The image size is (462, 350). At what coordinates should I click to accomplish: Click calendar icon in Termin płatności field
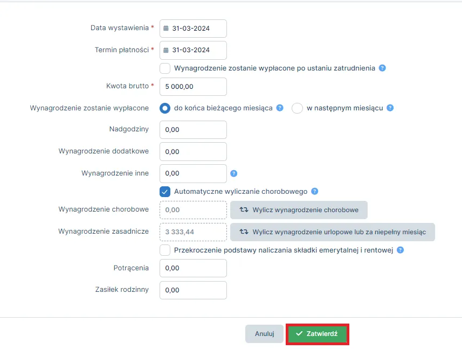point(166,50)
